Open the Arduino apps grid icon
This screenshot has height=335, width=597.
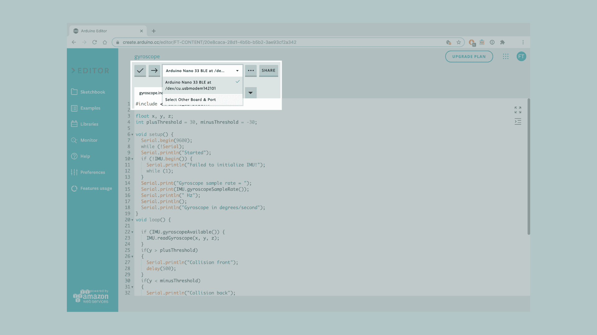(x=506, y=56)
